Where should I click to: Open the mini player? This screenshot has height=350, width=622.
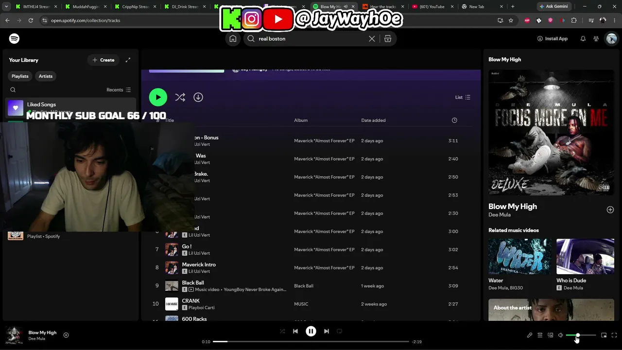[x=604, y=335]
